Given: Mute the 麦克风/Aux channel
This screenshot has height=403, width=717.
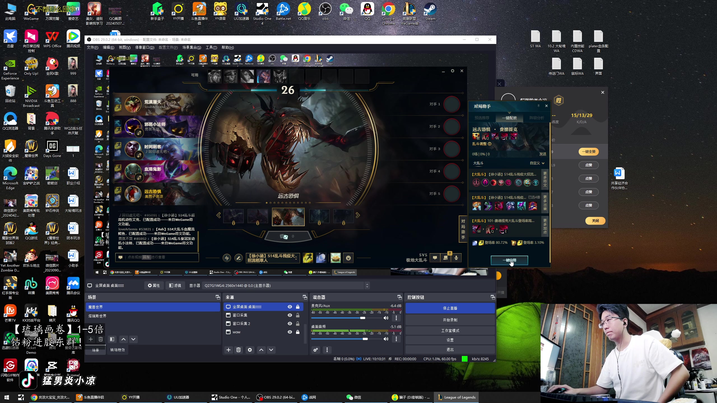Looking at the screenshot, I should coord(386,318).
